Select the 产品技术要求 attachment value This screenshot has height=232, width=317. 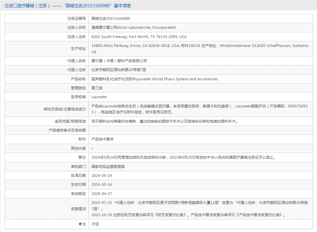point(102,139)
